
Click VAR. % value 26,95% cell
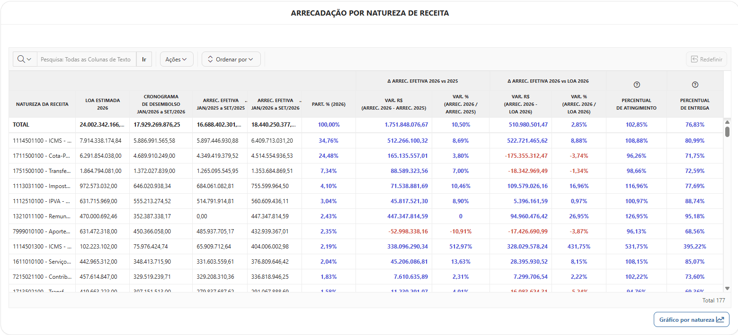tap(579, 216)
